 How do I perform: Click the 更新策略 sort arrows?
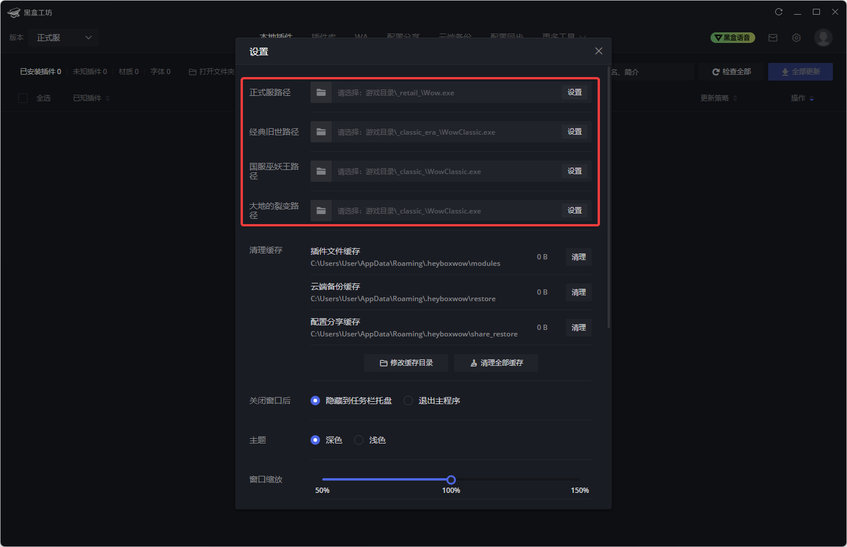(x=736, y=98)
